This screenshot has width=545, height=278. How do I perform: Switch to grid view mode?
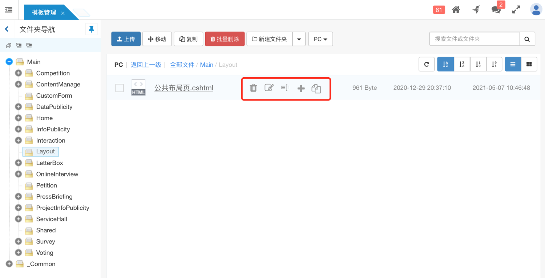(529, 64)
